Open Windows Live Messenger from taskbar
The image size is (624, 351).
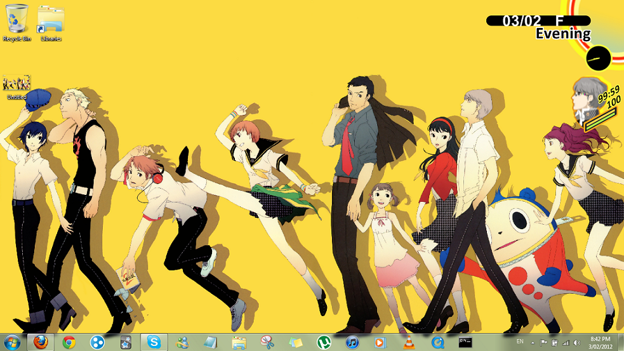(x=182, y=342)
